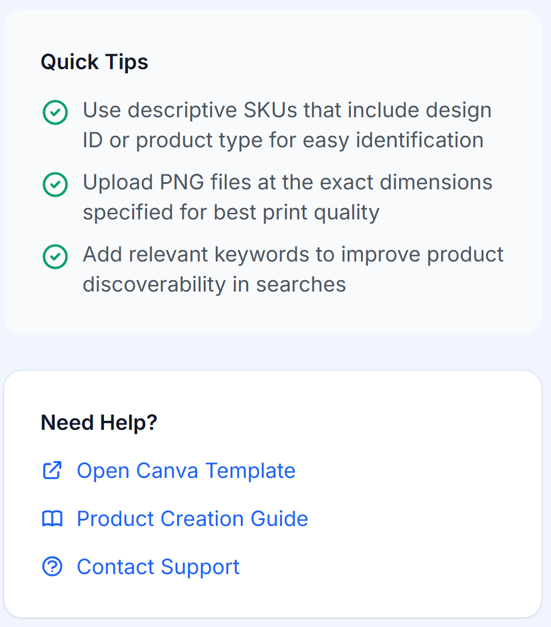This screenshot has height=627, width=551.
Task: Click the external link icon next to Open Canva Template
Action: [52, 470]
